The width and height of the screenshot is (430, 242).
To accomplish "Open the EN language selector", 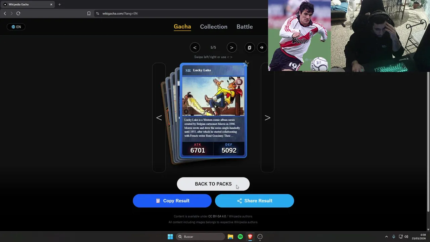I will click(x=16, y=27).
